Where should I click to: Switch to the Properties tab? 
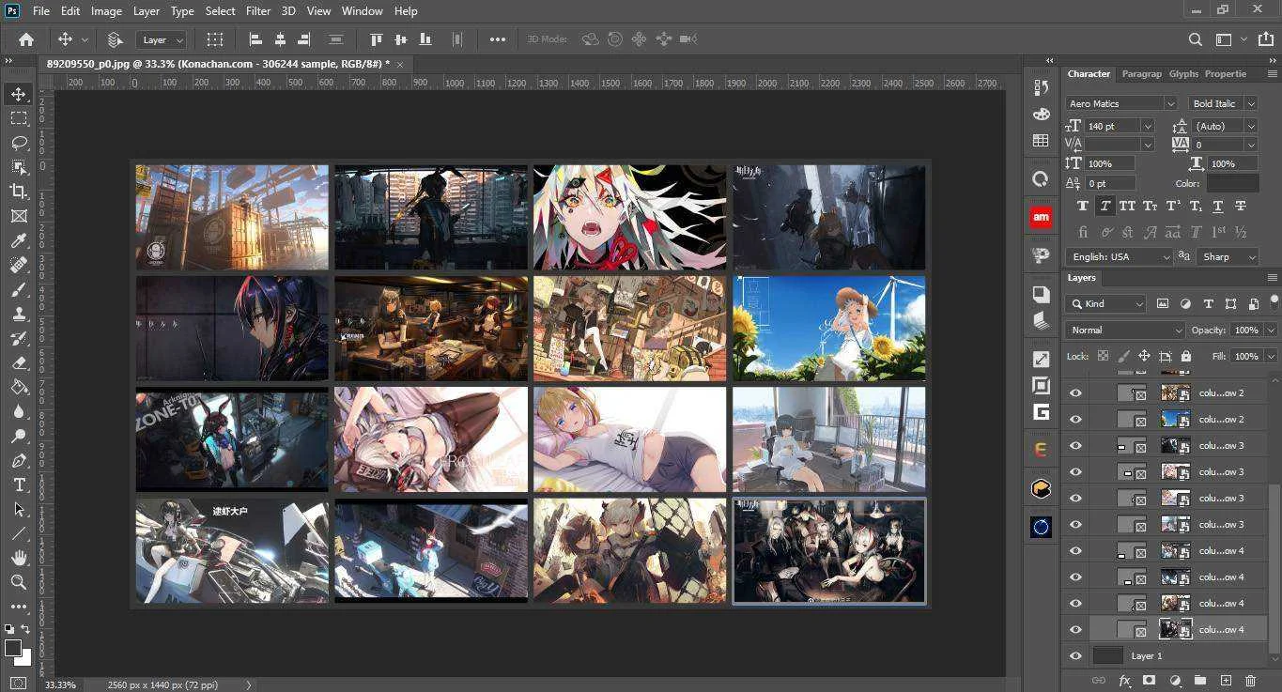coord(1226,73)
